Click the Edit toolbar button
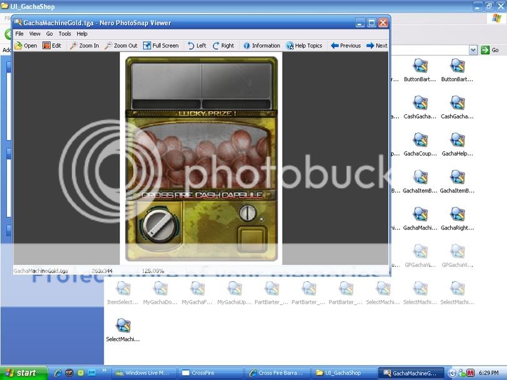 click(x=52, y=46)
